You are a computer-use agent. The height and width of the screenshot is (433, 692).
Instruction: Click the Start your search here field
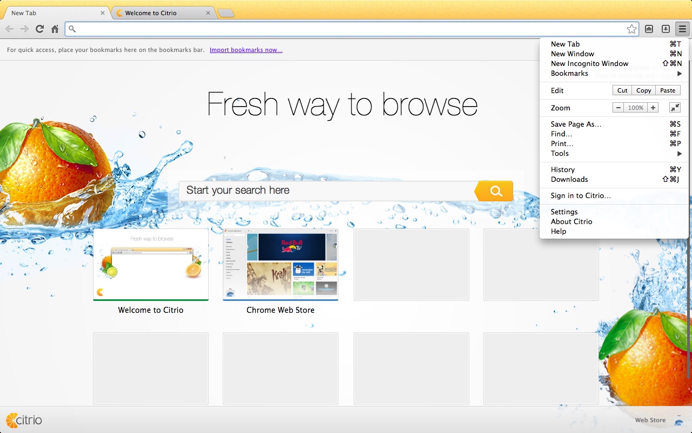click(x=327, y=191)
